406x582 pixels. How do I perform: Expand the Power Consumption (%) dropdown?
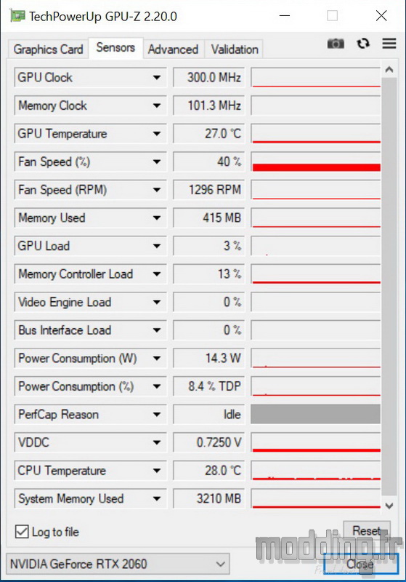pyautogui.click(x=157, y=386)
